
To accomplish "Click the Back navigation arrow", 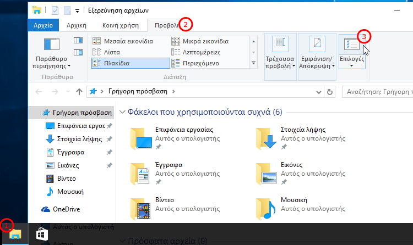I will (x=39, y=92).
